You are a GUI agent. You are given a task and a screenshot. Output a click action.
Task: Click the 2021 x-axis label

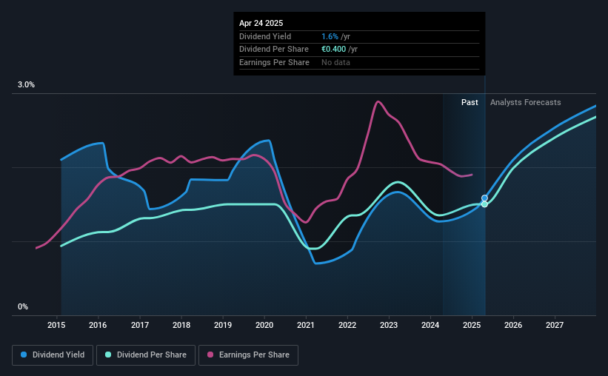pyautogui.click(x=306, y=325)
